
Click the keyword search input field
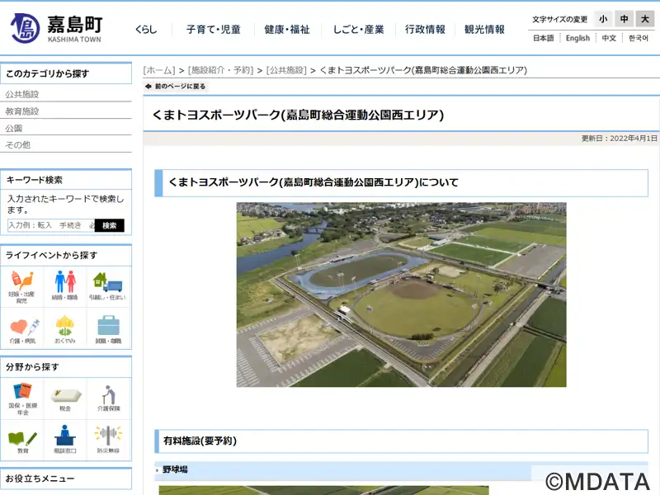[50, 225]
